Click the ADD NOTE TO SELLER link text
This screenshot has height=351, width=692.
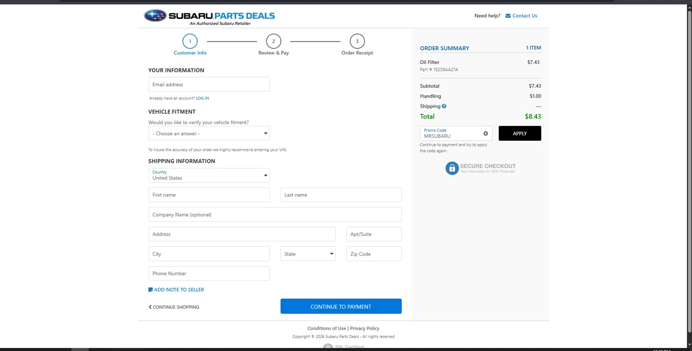179,290
